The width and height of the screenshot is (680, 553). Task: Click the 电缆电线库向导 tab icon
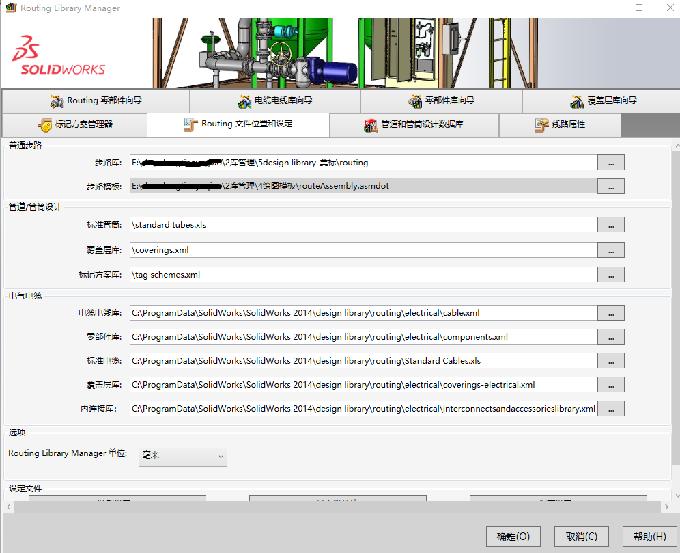[244, 101]
